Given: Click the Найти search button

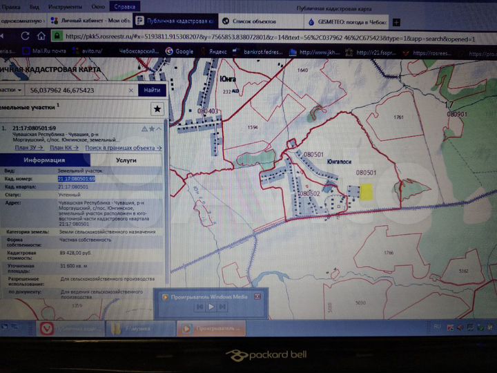Looking at the screenshot, I should (150, 90).
